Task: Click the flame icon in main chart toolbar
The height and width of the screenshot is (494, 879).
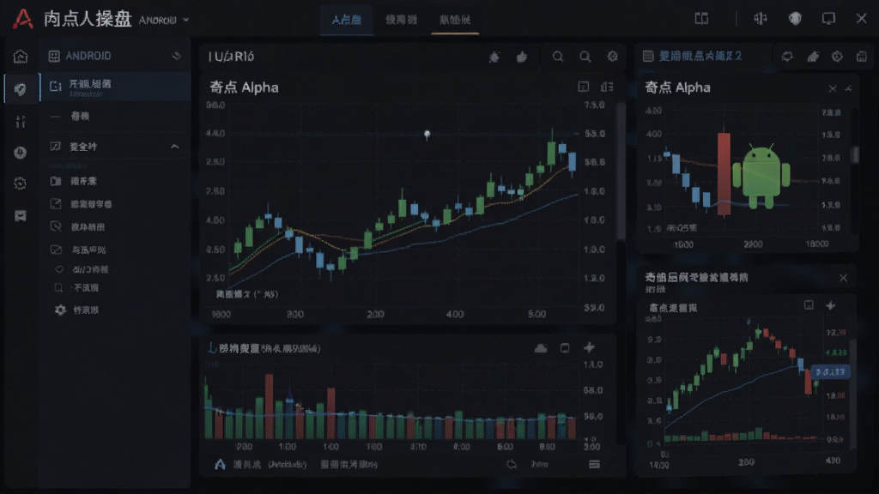Action: coord(494,57)
